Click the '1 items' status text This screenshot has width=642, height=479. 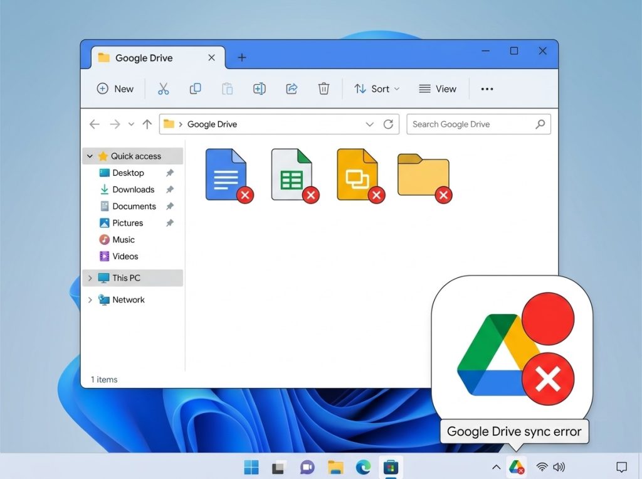(x=104, y=380)
